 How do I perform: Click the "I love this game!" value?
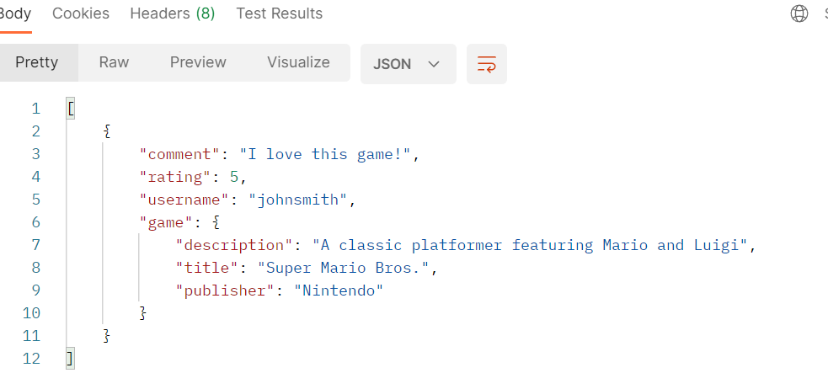[x=325, y=154]
